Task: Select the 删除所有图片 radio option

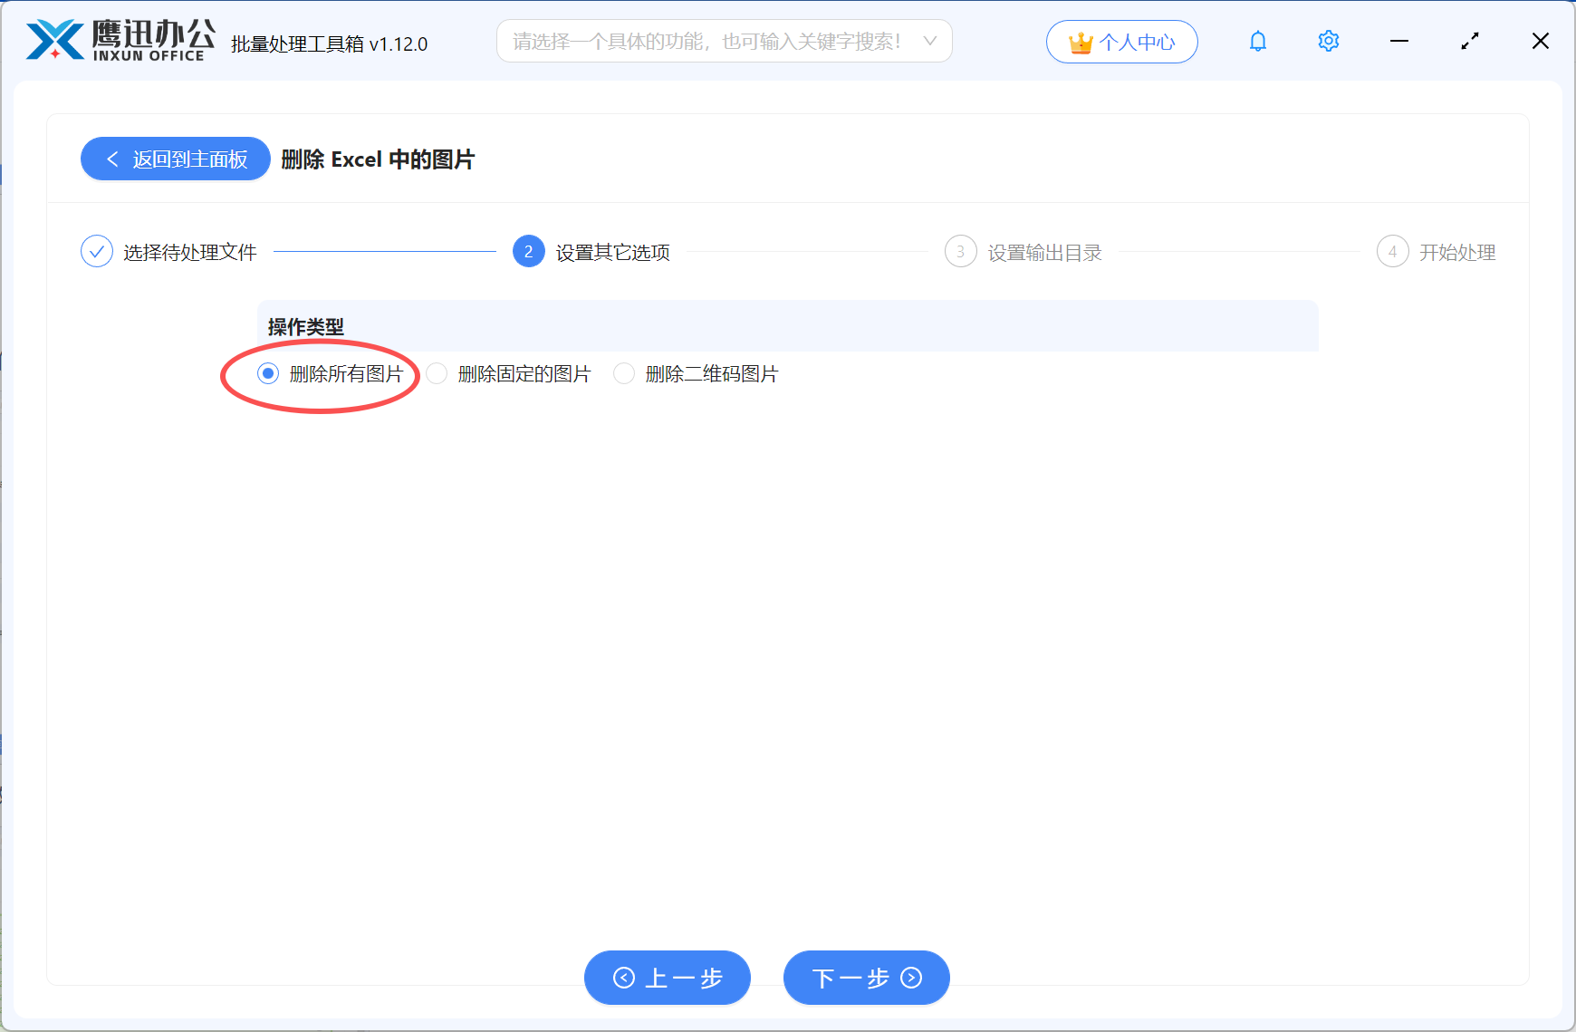Action: click(267, 372)
